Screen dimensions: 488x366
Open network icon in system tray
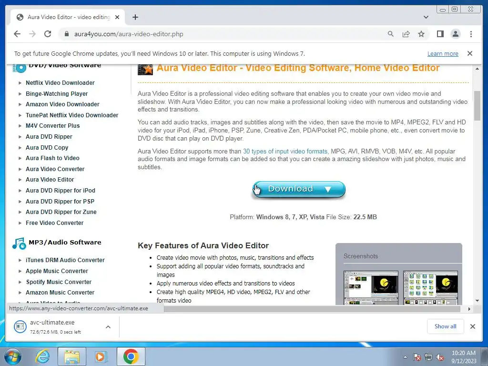[x=428, y=357]
